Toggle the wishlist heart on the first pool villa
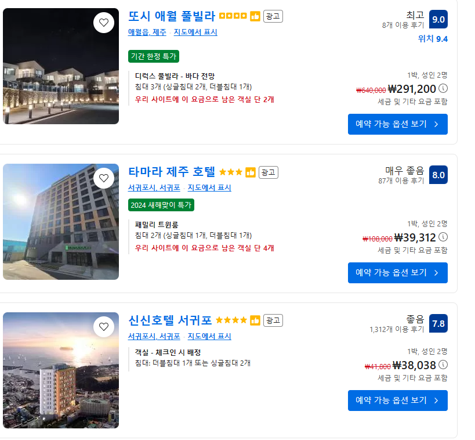Image resolution: width=475 pixels, height=440 pixels. click(x=104, y=23)
